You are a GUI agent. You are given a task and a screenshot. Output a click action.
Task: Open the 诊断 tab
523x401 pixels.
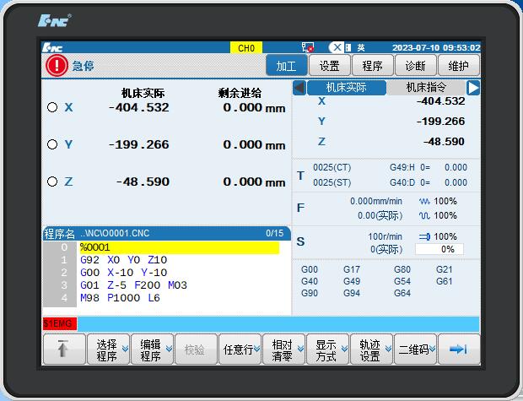415,66
